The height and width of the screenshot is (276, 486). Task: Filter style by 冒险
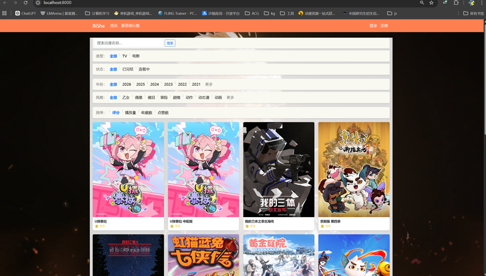coord(164,97)
